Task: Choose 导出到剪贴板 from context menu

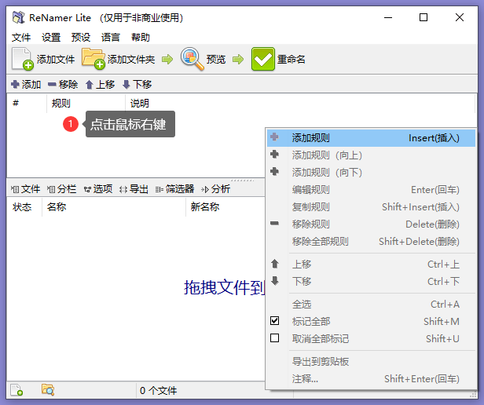Action: [x=371, y=362]
